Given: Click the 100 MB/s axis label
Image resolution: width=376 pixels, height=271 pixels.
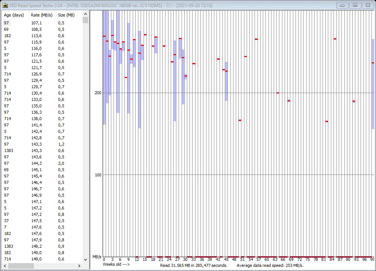Looking at the screenshot, I should 98,175.
